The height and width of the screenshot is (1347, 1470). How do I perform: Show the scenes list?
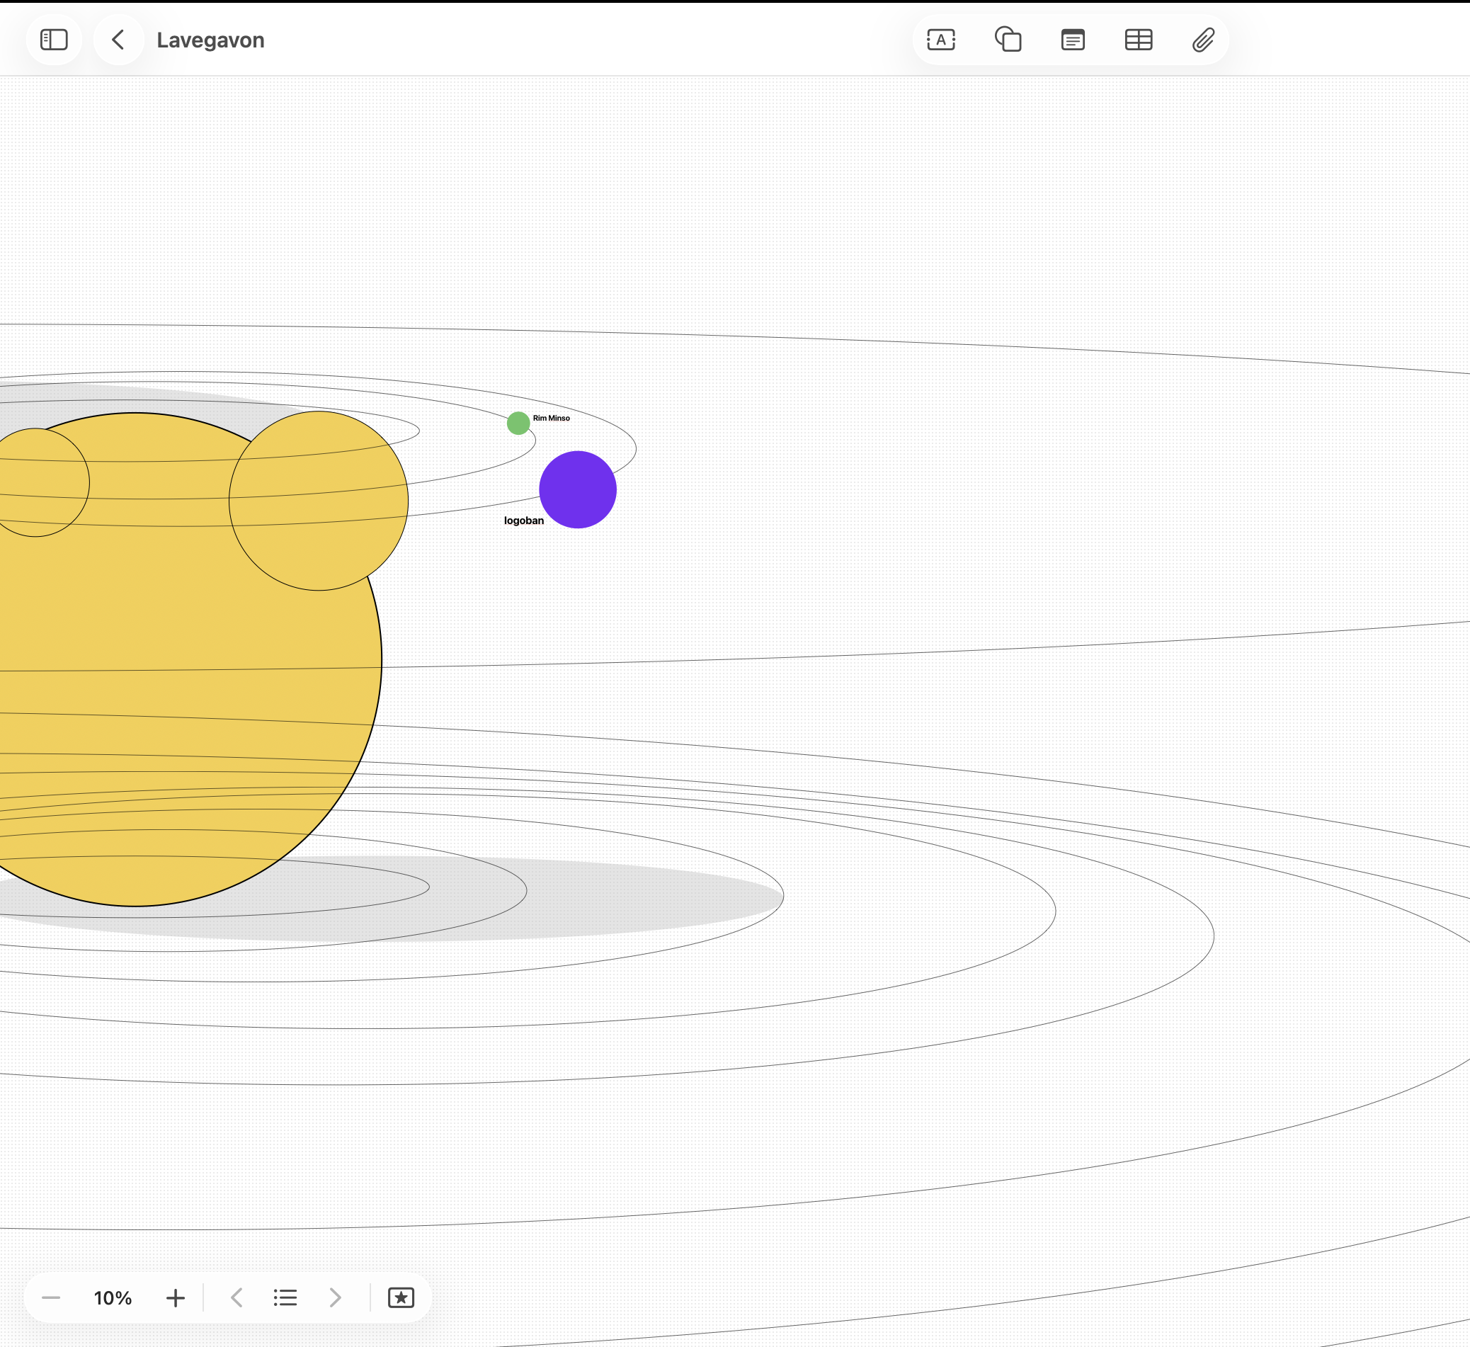285,1297
